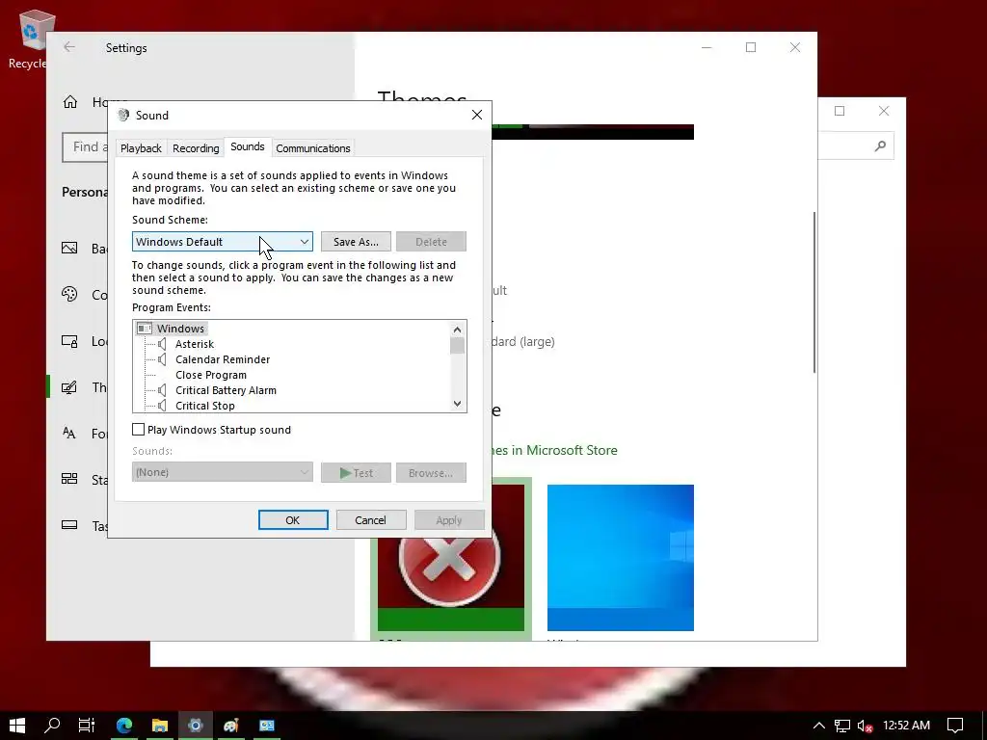Click the Test play button

click(x=356, y=472)
